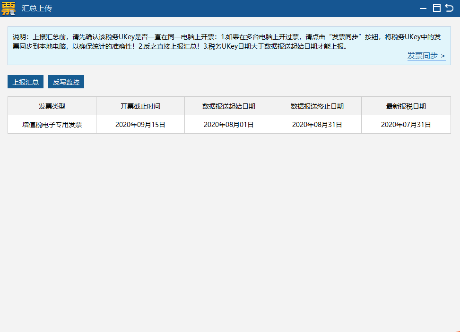The height and width of the screenshot is (332, 460).
Task: Click the 开票截止时间 column header
Action: 140,106
